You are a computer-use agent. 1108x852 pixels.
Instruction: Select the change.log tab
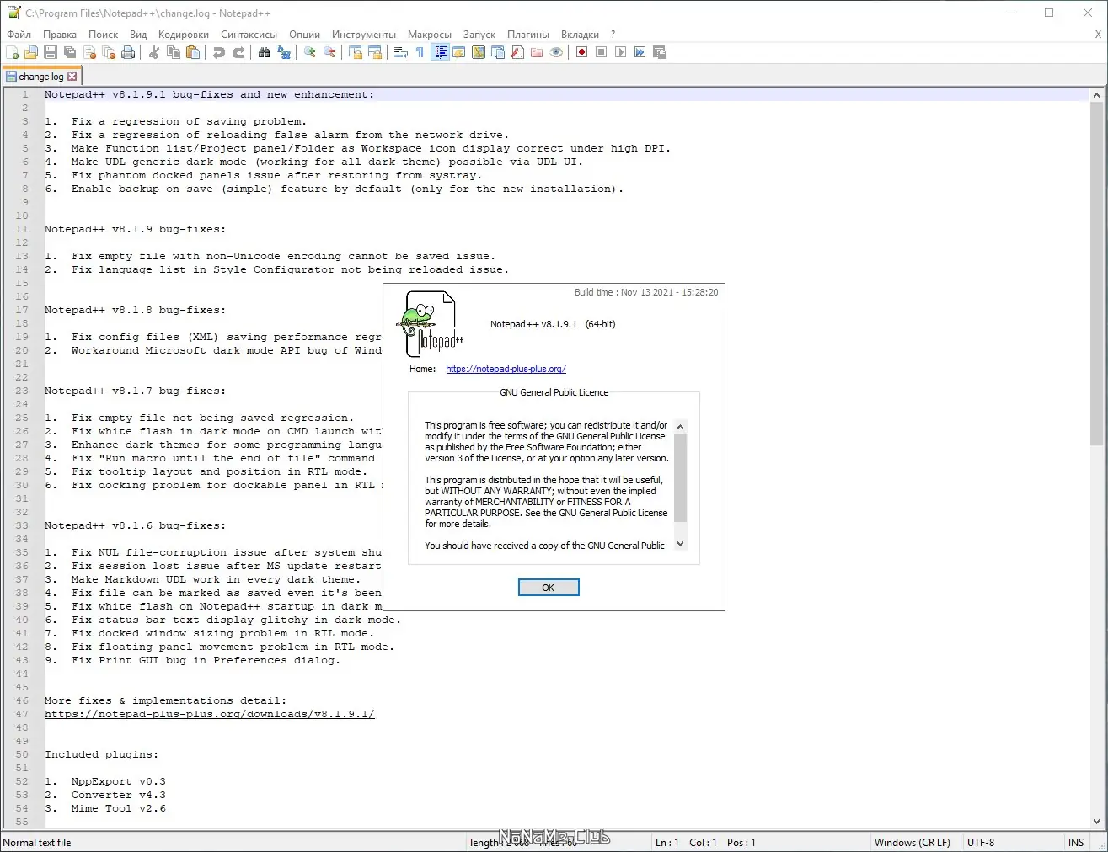(41, 77)
